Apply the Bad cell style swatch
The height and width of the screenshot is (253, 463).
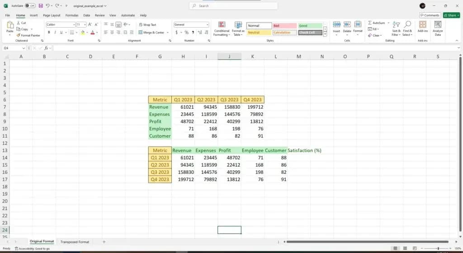pos(285,26)
